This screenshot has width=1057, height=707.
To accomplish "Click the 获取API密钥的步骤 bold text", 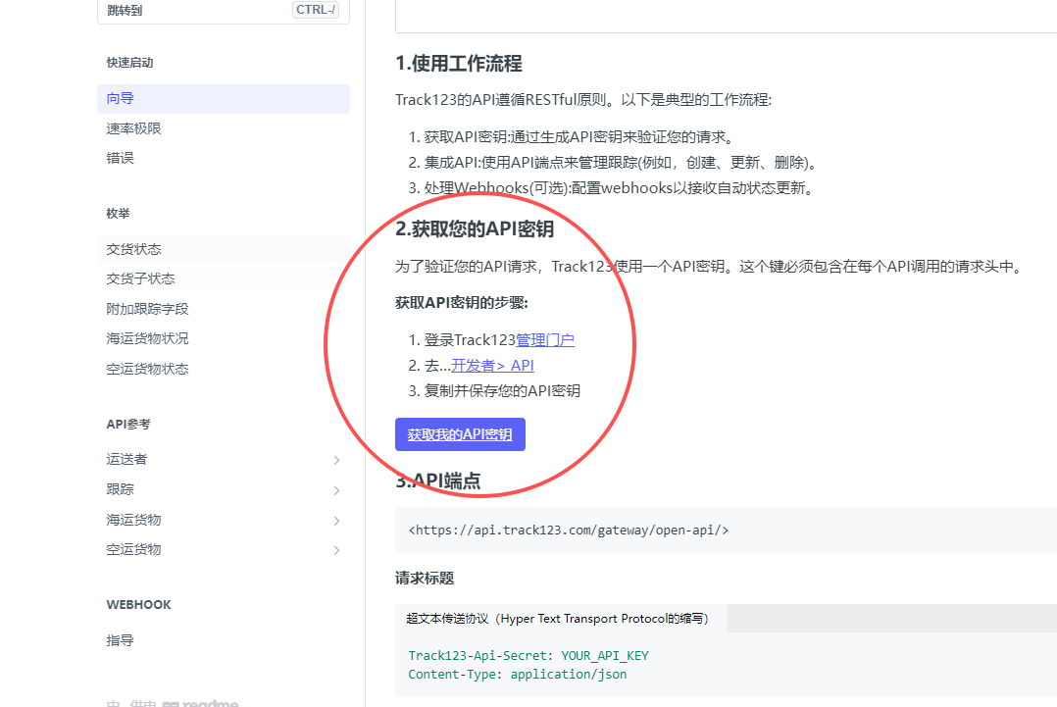I will click(x=462, y=303).
